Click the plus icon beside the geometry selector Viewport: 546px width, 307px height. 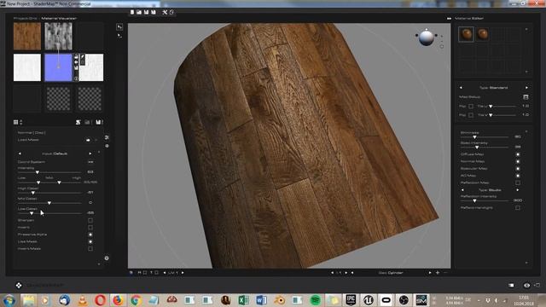point(438,273)
